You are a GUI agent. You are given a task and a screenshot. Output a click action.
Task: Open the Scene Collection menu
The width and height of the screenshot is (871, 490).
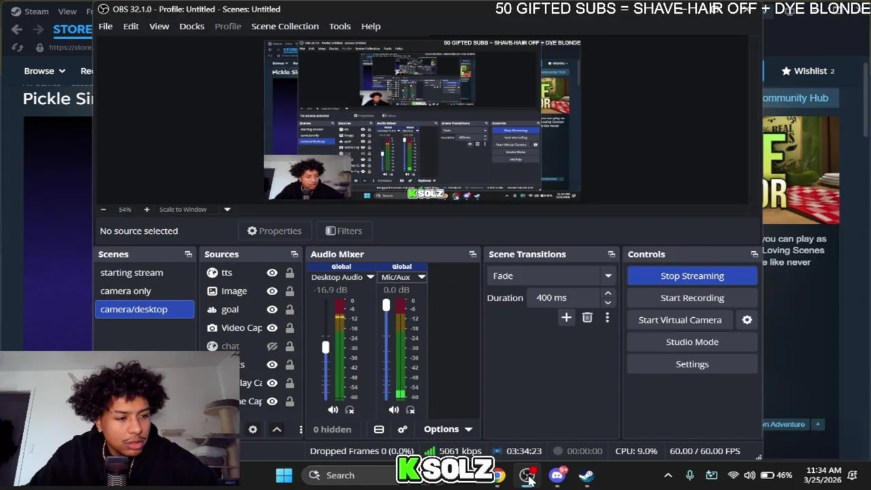tap(284, 26)
